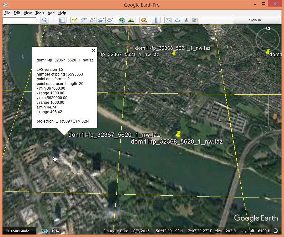Click the Print toolbar icon
284x237 pixels.
coord(177,20)
